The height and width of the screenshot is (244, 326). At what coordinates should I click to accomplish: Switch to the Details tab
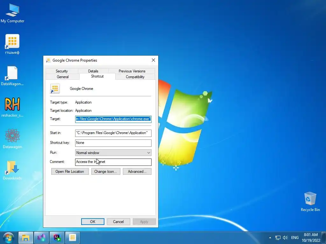(93, 71)
